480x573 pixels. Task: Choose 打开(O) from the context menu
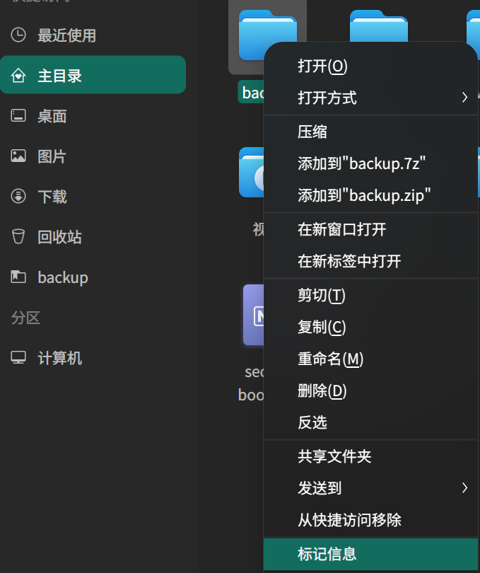pyautogui.click(x=370, y=66)
